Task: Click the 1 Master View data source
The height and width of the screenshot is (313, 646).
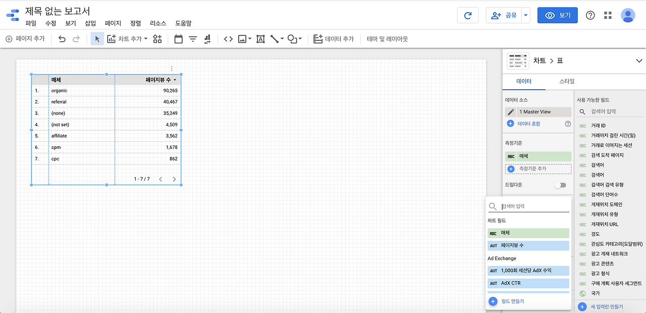Action: click(544, 112)
